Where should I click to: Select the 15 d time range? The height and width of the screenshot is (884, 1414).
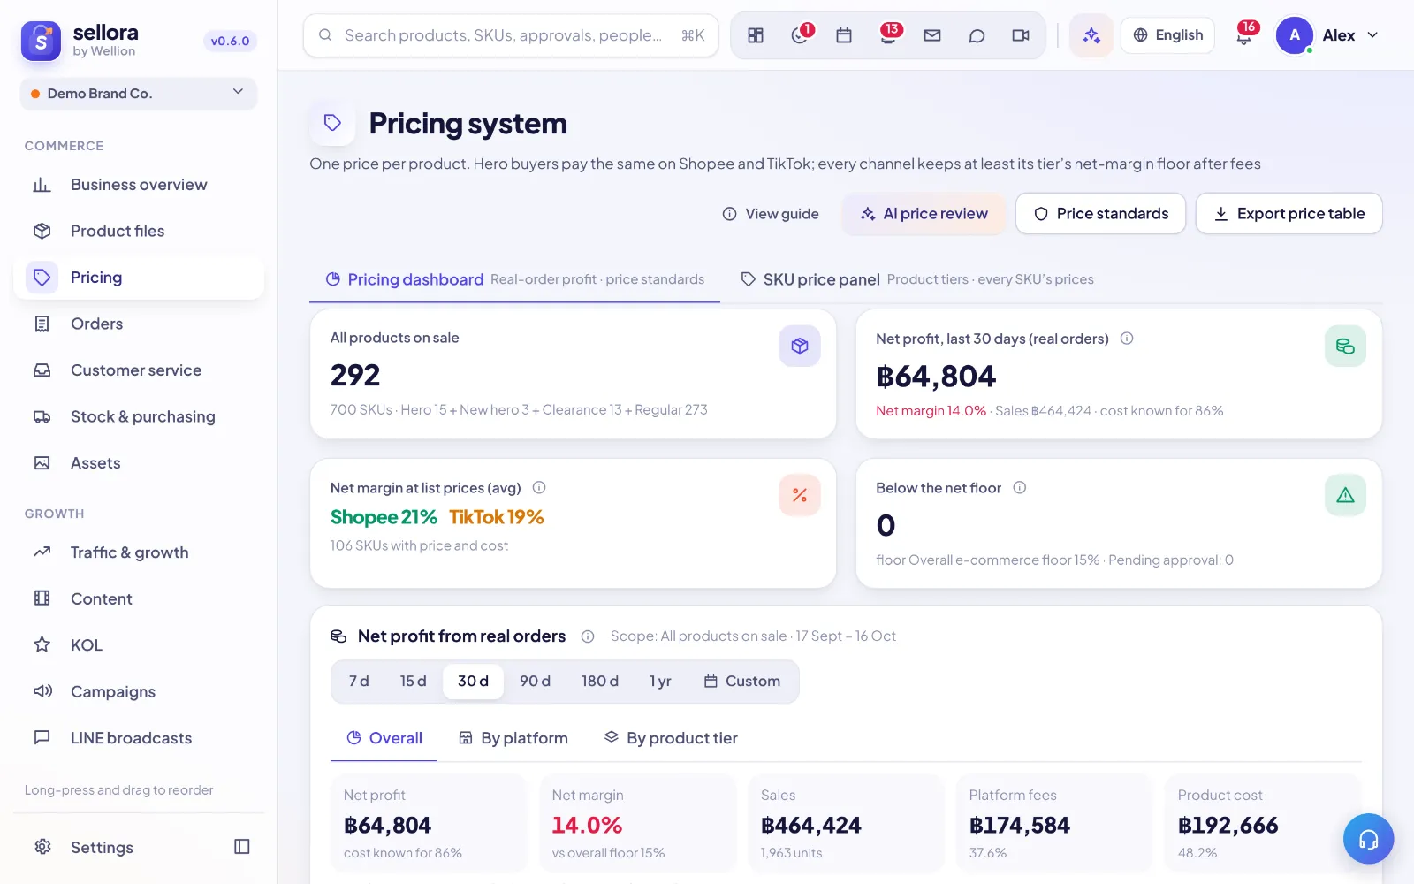[413, 682]
